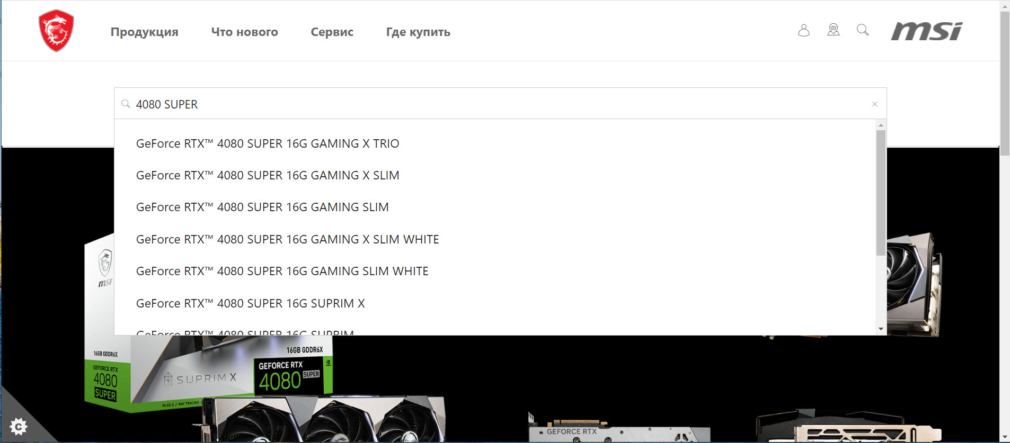Click the suggestion list scrollbar thumb

(x=881, y=193)
